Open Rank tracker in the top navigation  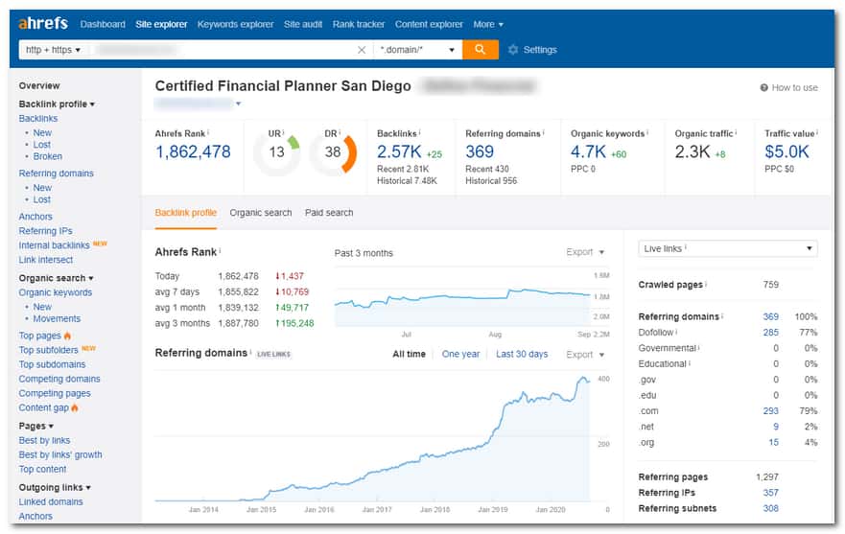point(359,24)
